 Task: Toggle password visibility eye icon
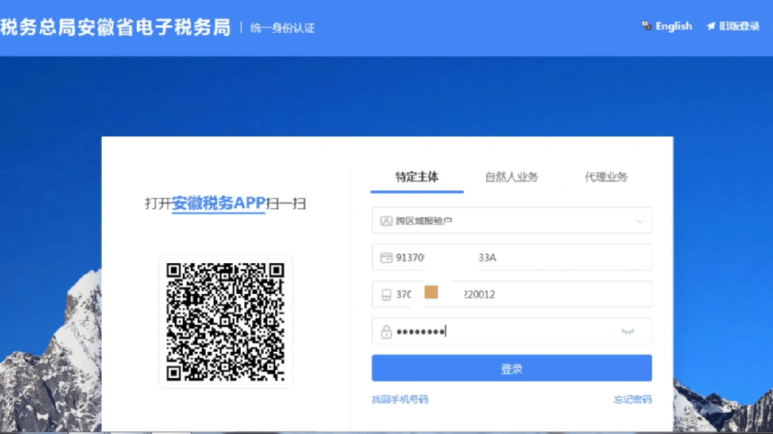(x=627, y=332)
